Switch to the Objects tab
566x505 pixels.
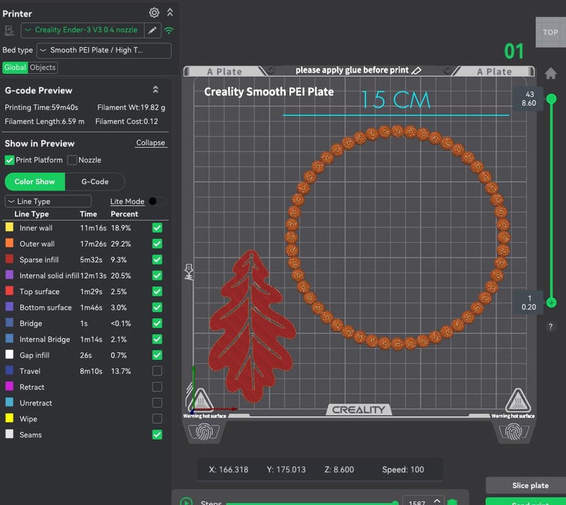click(43, 68)
